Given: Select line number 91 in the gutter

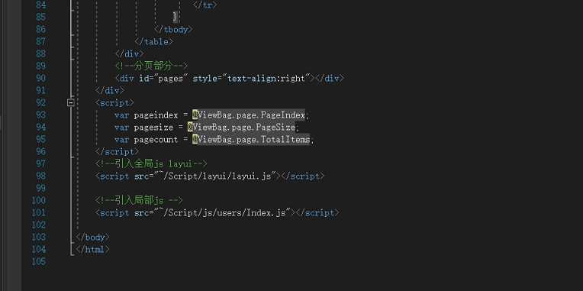Looking at the screenshot, I should tap(41, 90).
